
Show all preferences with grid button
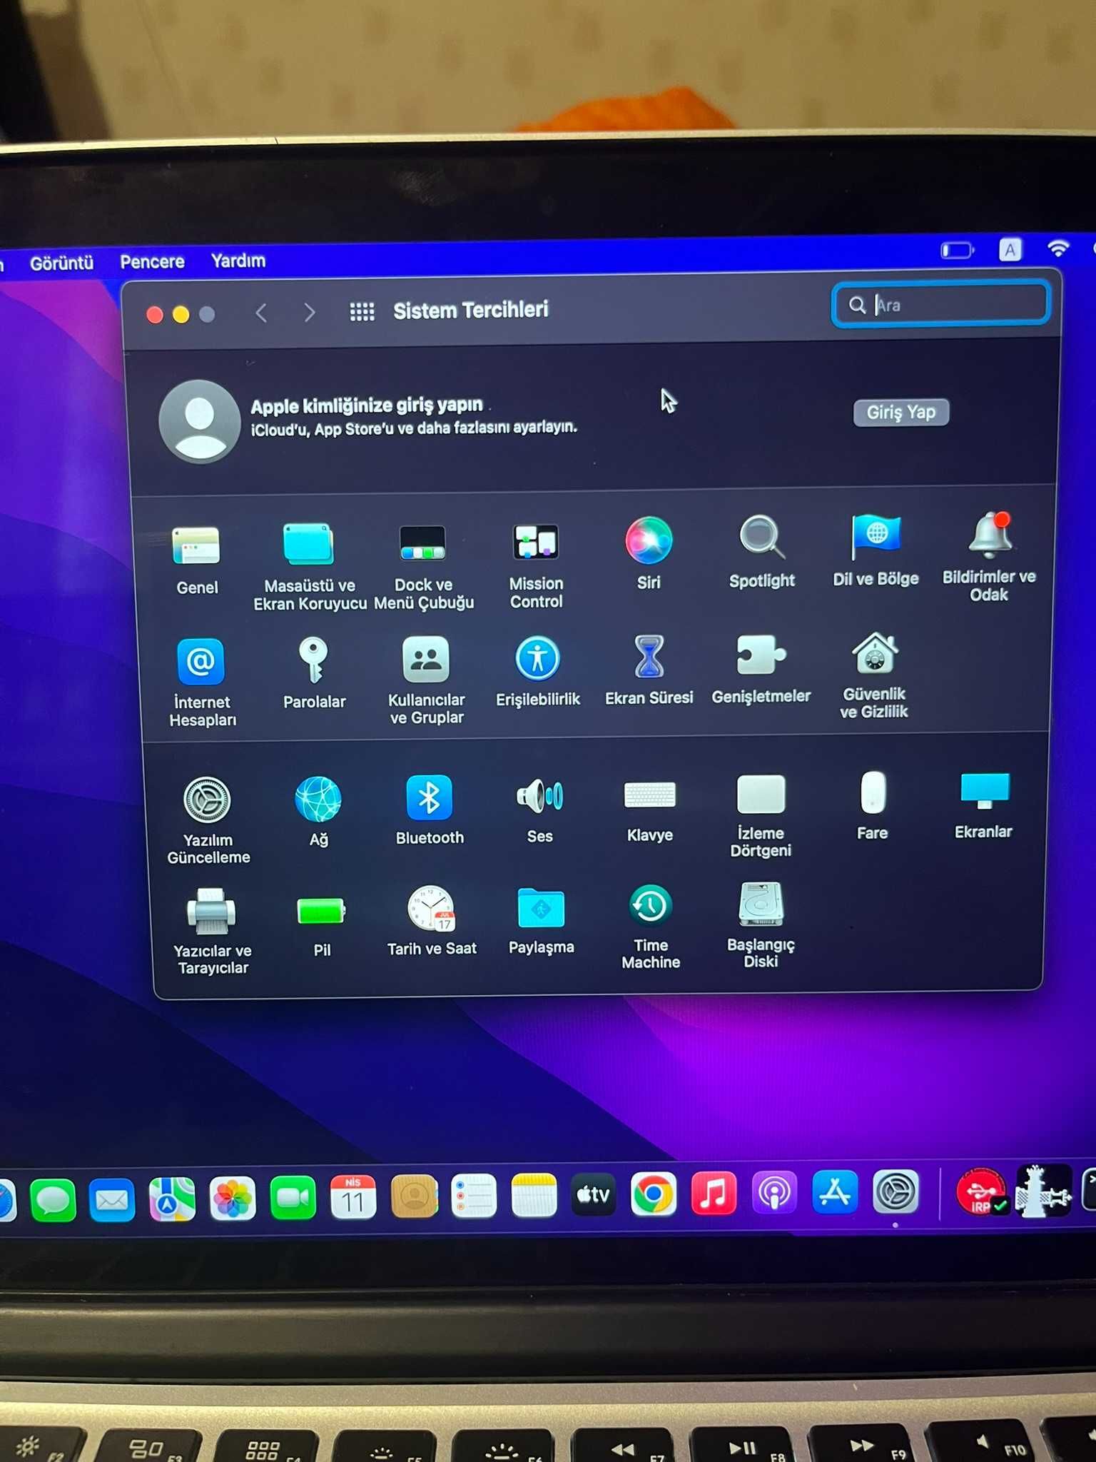coord(362,312)
